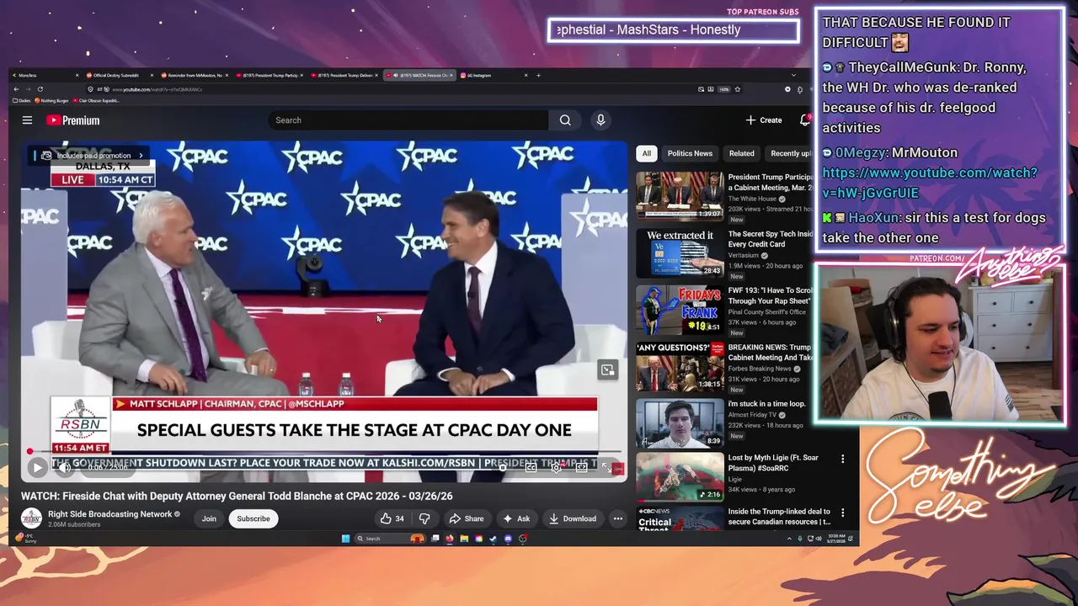1078x606 pixels.
Task: Open 'The Secret Spy Tech' video thumbnail
Action: [x=680, y=252]
